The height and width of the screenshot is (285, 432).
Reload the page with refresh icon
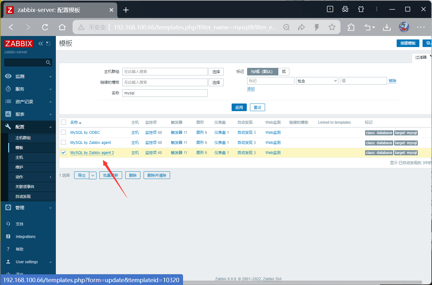click(45, 27)
